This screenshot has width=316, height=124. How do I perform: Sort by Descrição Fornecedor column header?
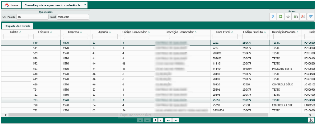click(181, 32)
